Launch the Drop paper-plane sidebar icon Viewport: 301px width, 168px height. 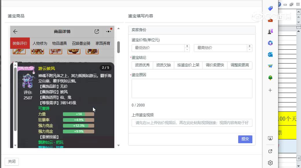point(270,66)
